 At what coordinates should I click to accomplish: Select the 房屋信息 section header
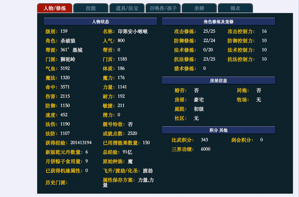(x=218, y=80)
